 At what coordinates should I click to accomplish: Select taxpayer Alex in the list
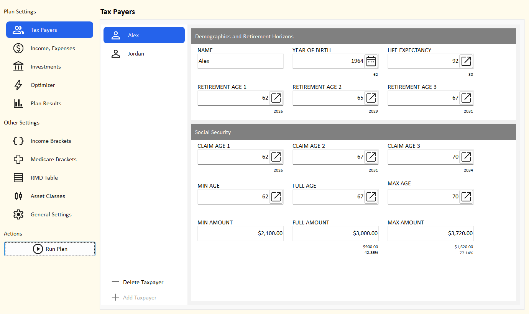point(144,35)
